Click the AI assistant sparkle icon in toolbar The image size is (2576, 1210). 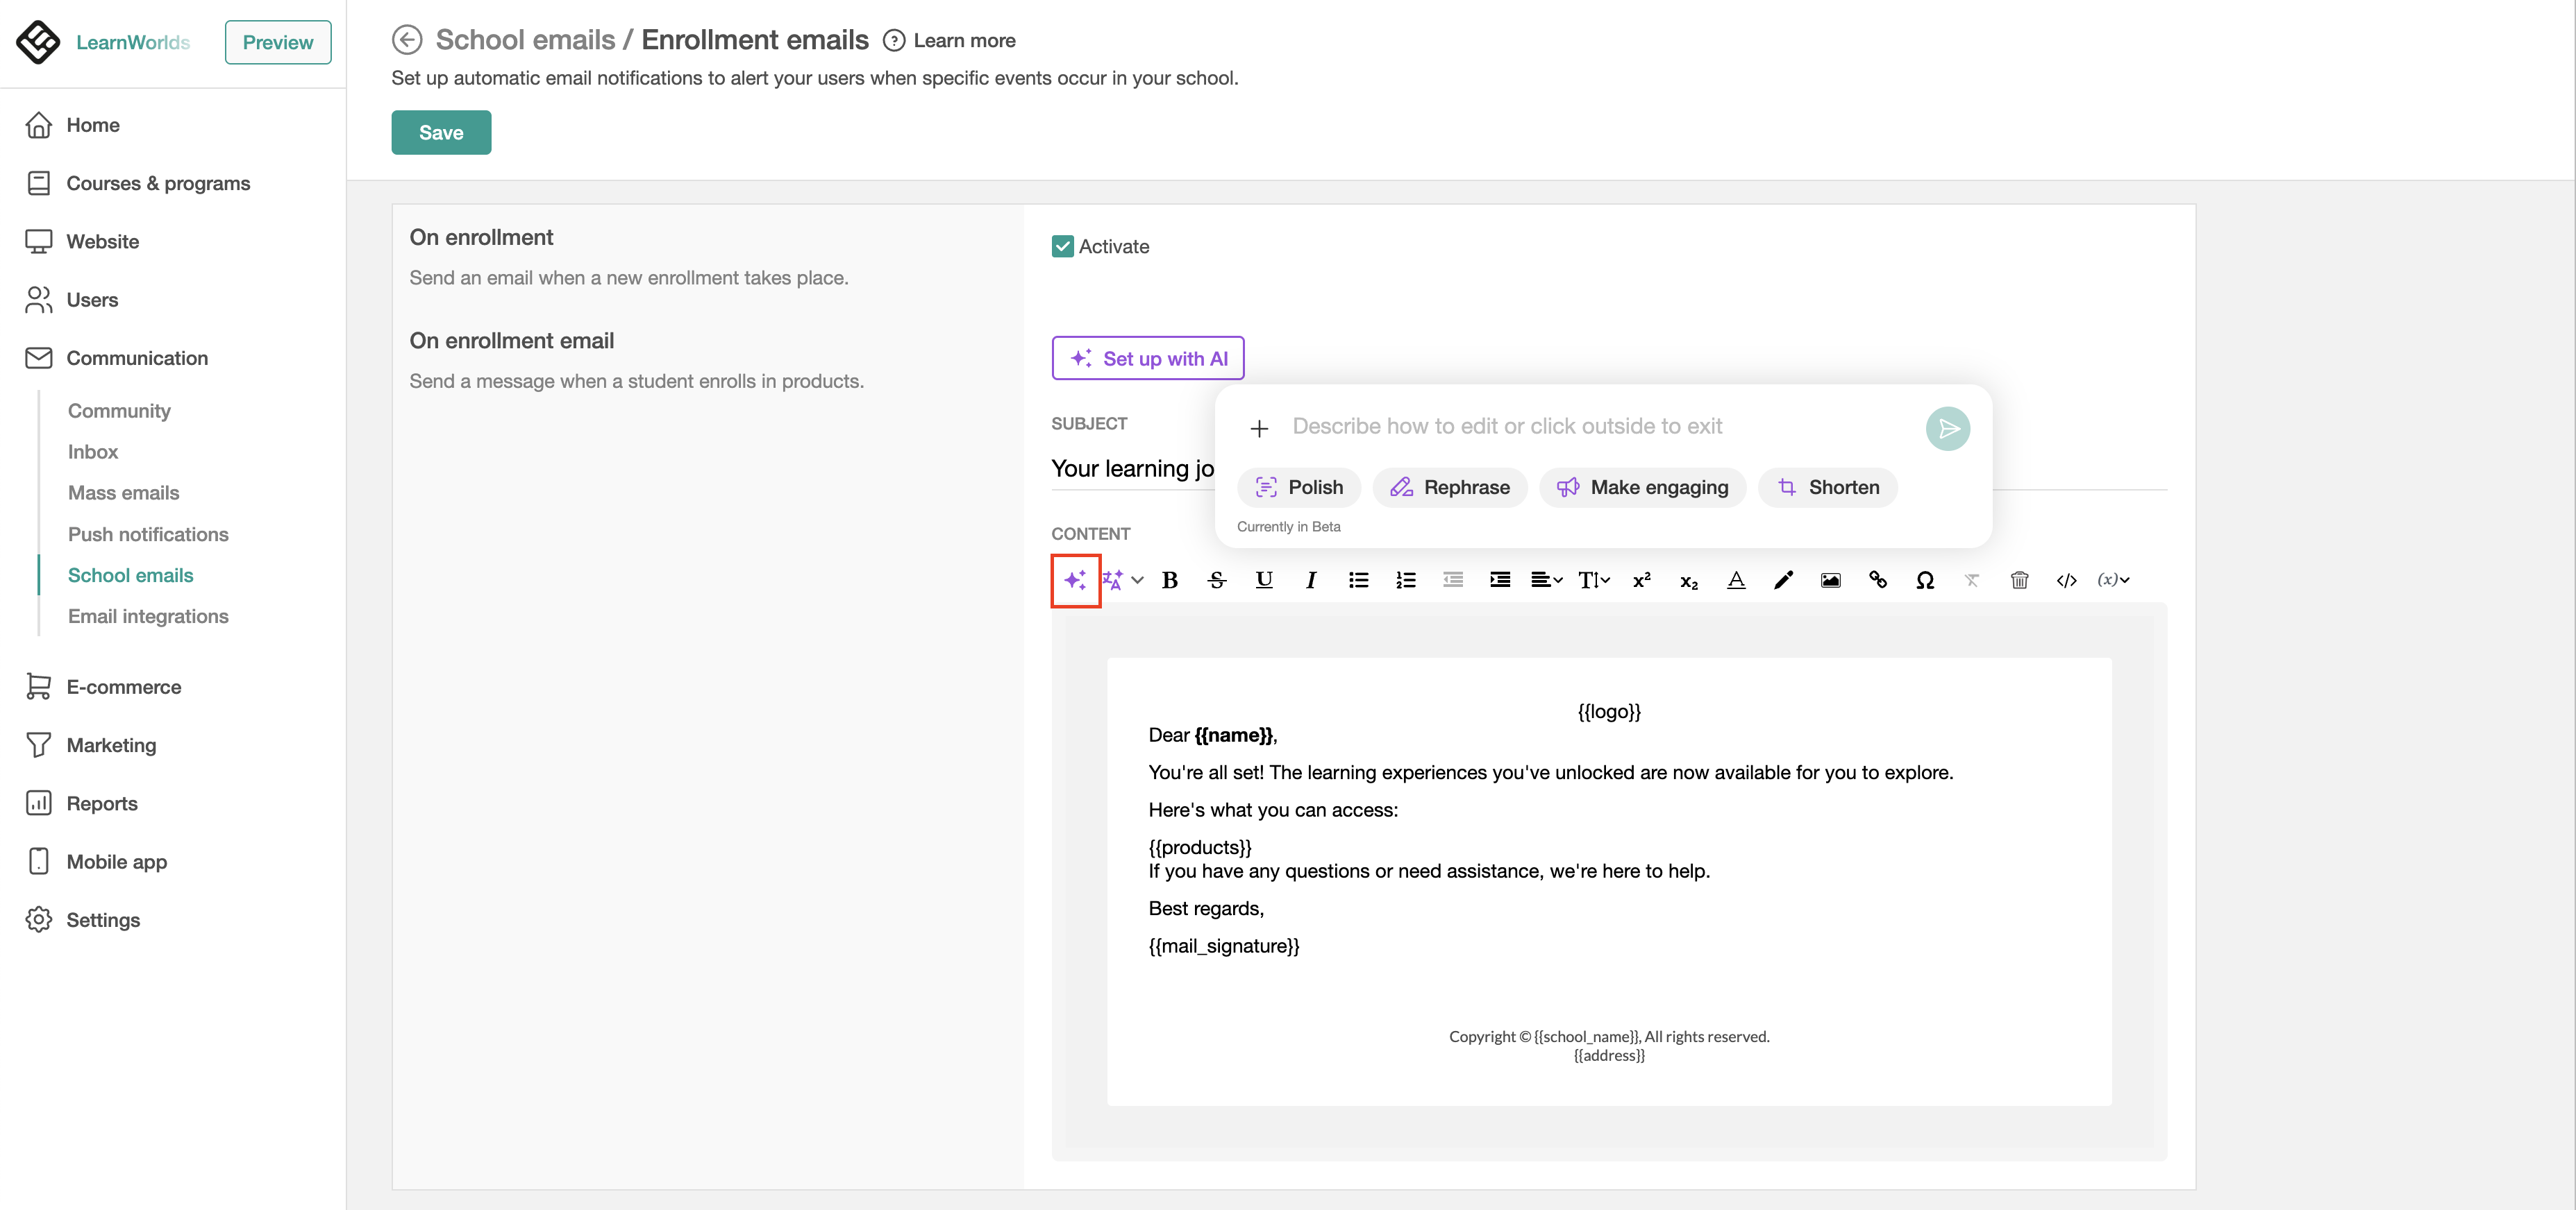(x=1075, y=581)
